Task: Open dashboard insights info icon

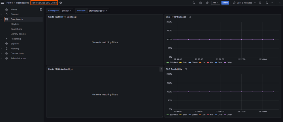Action: [x=194, y=3]
